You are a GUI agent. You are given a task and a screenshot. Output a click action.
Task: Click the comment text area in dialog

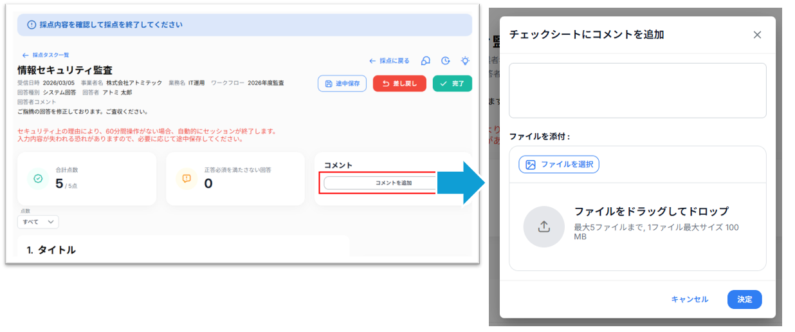637,90
